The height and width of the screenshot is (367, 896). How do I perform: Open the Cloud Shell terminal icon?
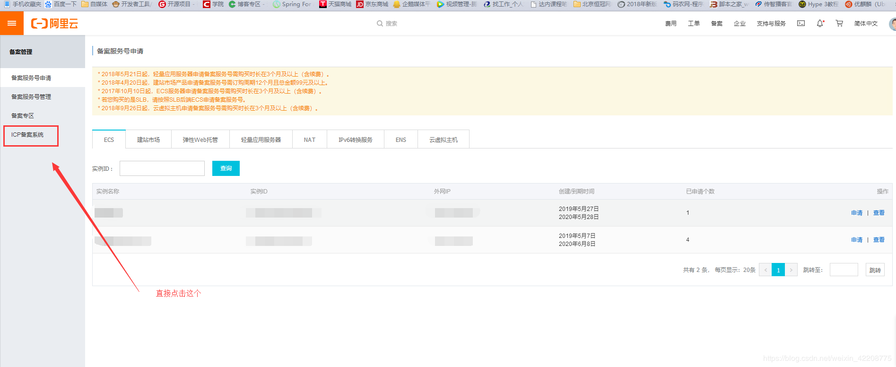[801, 23]
